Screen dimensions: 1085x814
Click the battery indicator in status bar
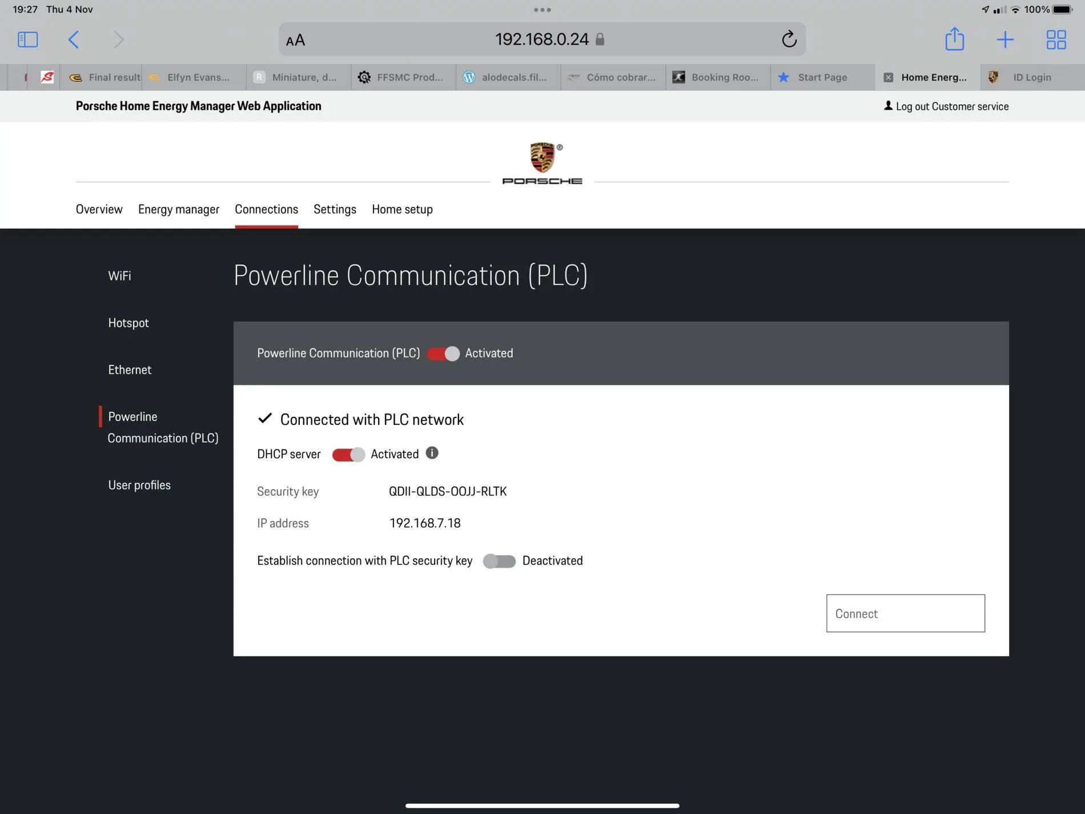pos(1062,10)
